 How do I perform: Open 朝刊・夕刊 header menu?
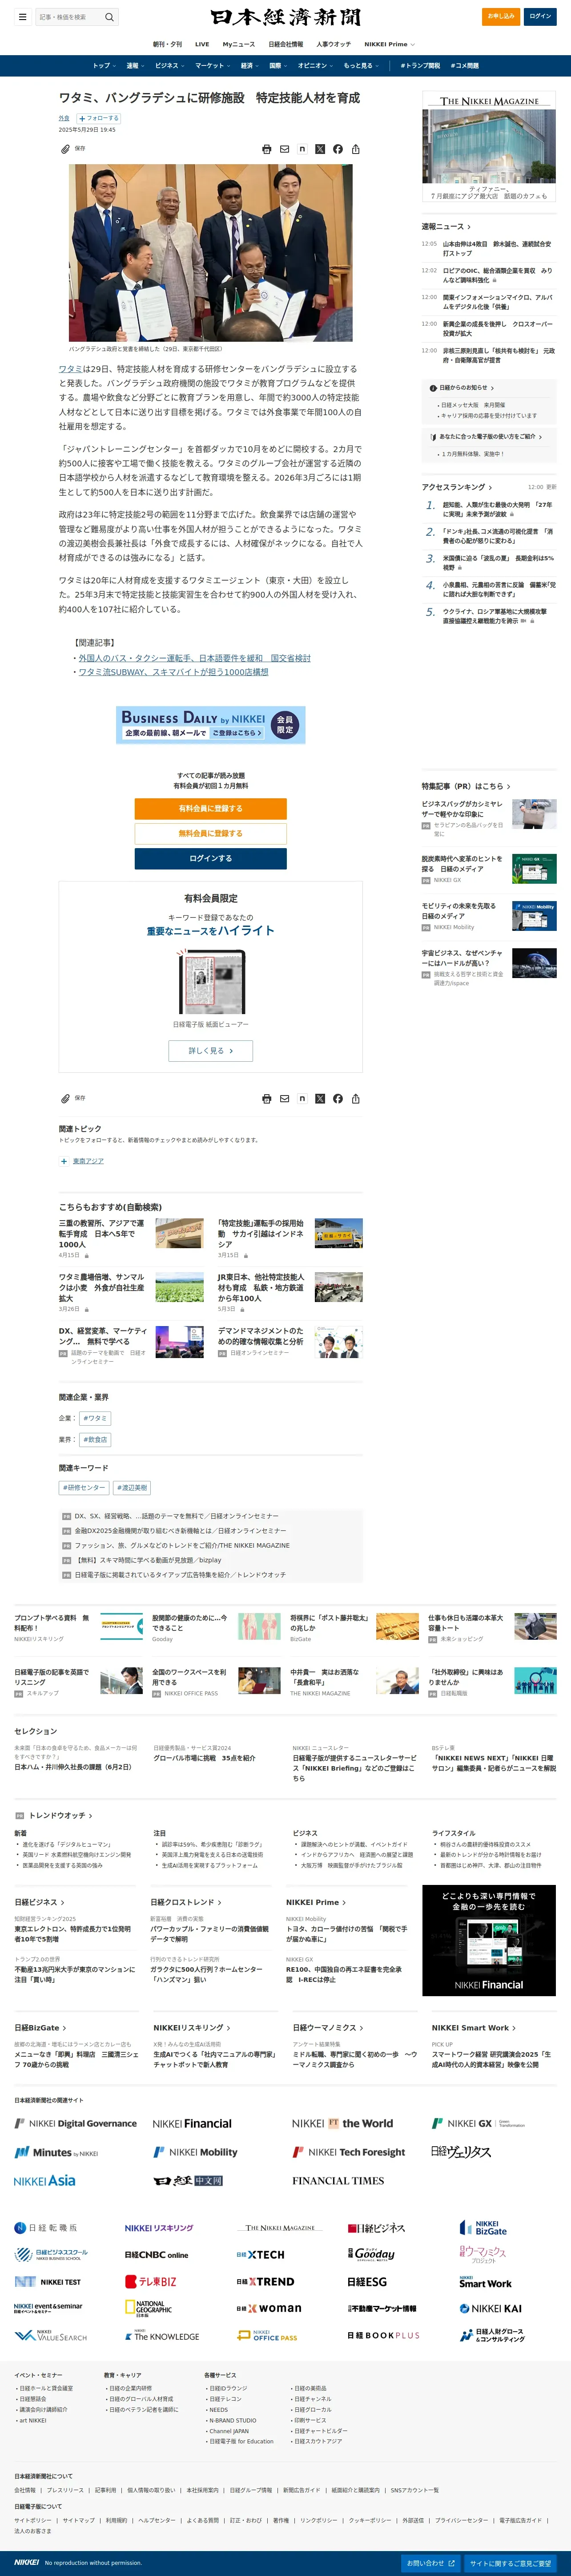(167, 44)
